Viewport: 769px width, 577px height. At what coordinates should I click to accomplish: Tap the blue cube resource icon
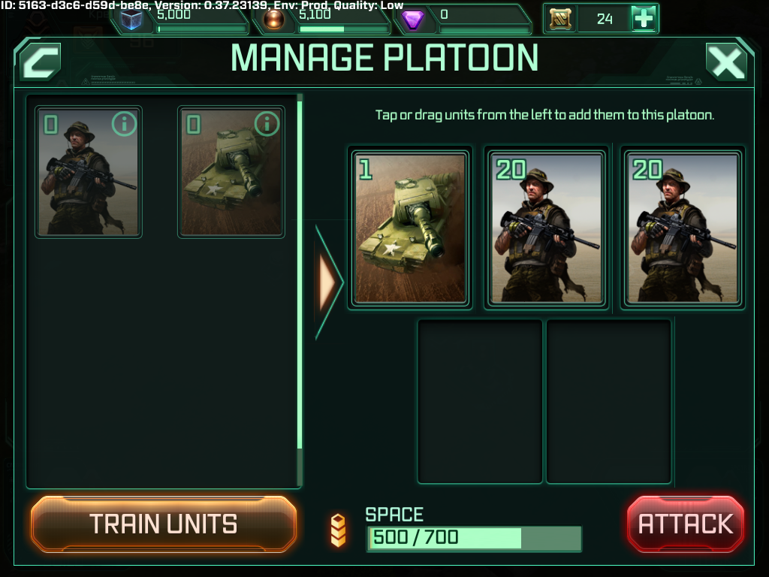pyautogui.click(x=131, y=20)
